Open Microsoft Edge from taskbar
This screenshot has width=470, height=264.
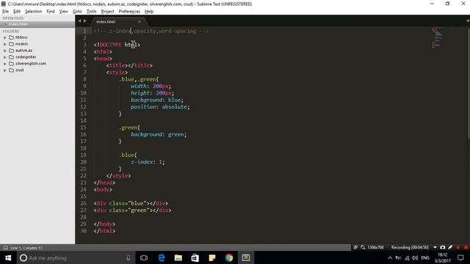point(162,257)
